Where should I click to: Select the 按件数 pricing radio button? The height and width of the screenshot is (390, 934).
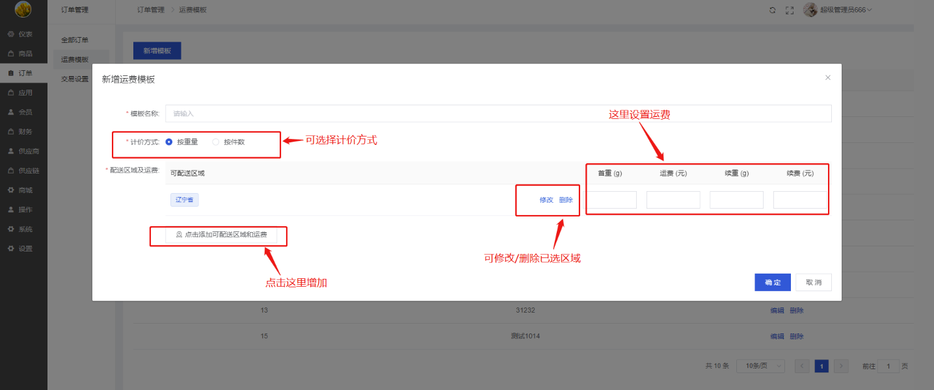pyautogui.click(x=216, y=142)
